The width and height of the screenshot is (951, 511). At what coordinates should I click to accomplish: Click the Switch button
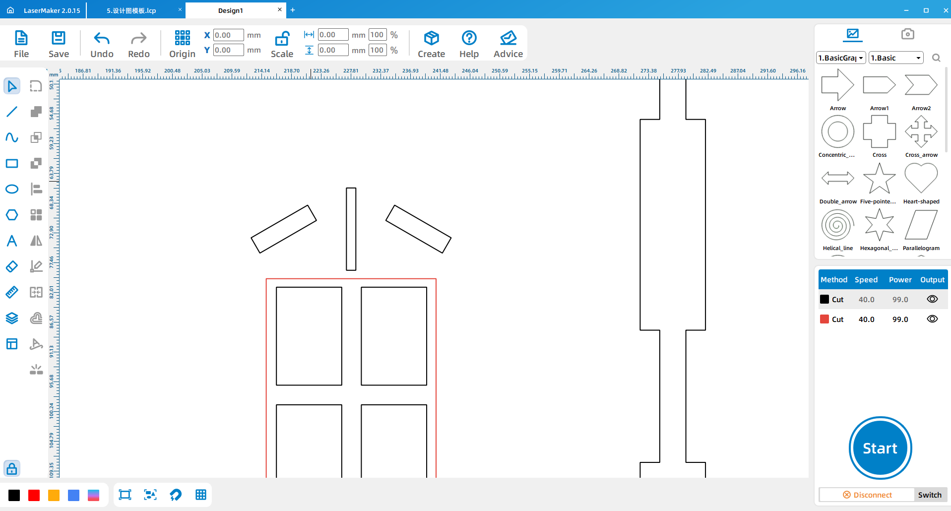(930, 495)
